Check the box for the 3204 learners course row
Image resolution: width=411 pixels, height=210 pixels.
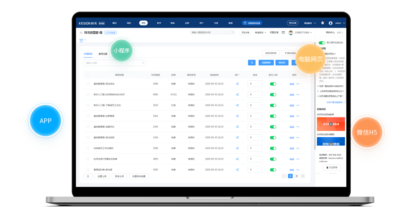[x=88, y=137]
